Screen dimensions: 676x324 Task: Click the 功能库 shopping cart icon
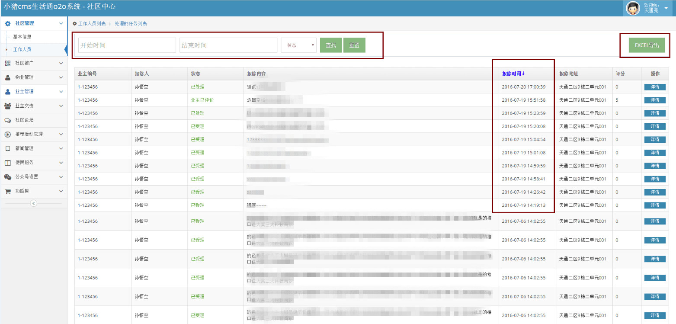coord(8,191)
